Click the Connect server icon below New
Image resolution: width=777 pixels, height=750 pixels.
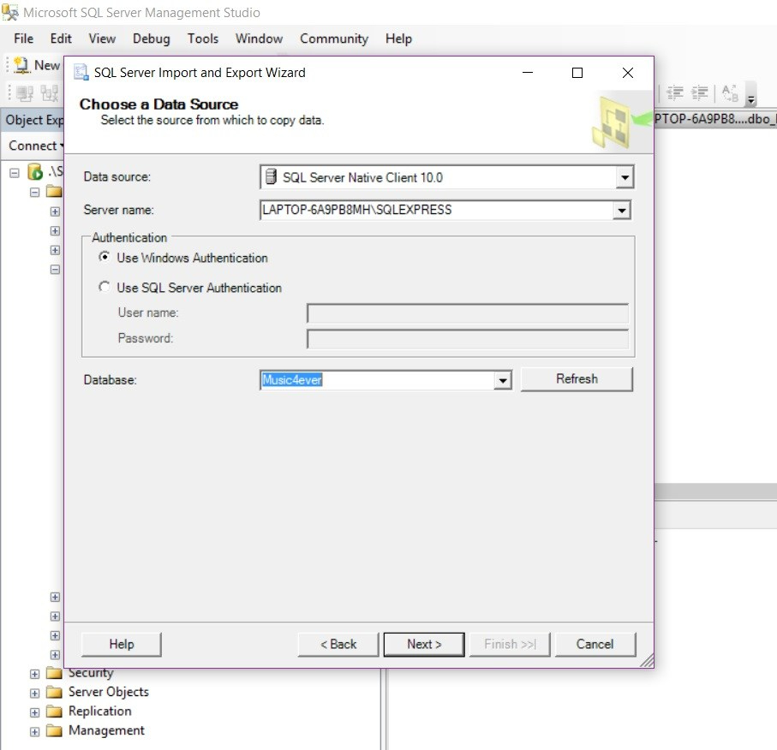tap(22, 92)
